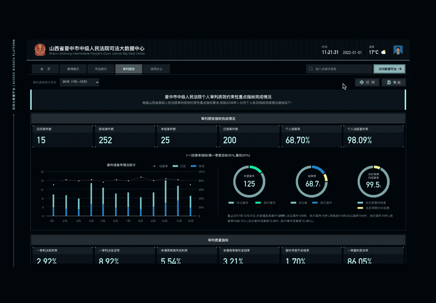
Task: Toggle 诉讼案件 legend under 共受案件 donut
Action: pyautogui.click(x=238, y=203)
